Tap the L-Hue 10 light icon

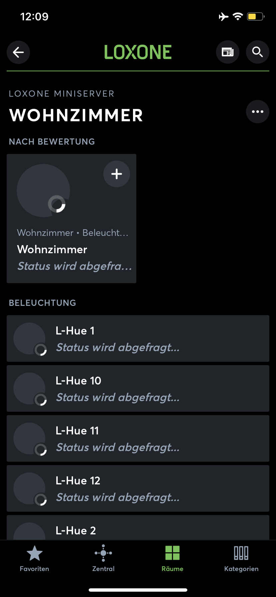tap(30, 388)
